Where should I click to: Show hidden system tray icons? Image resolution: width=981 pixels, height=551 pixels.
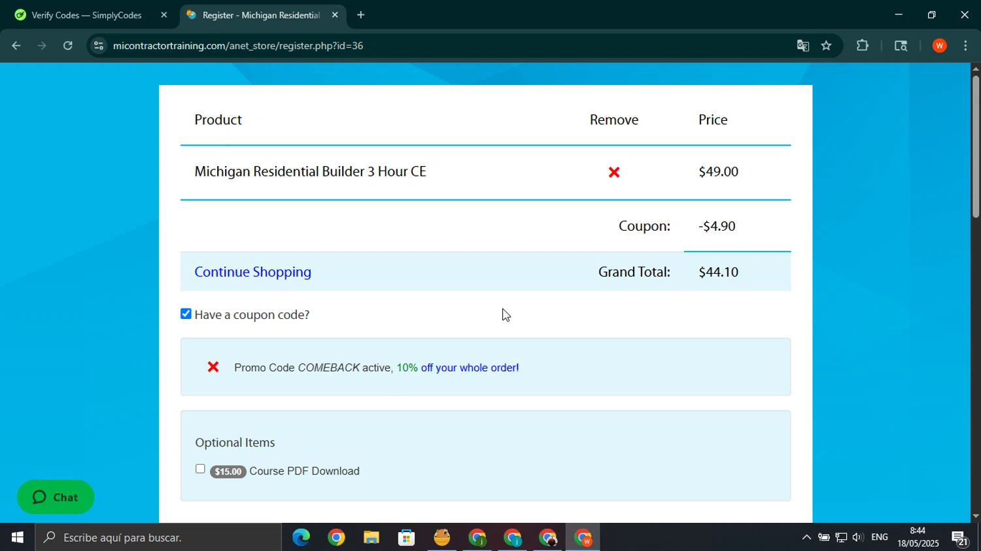(x=806, y=537)
